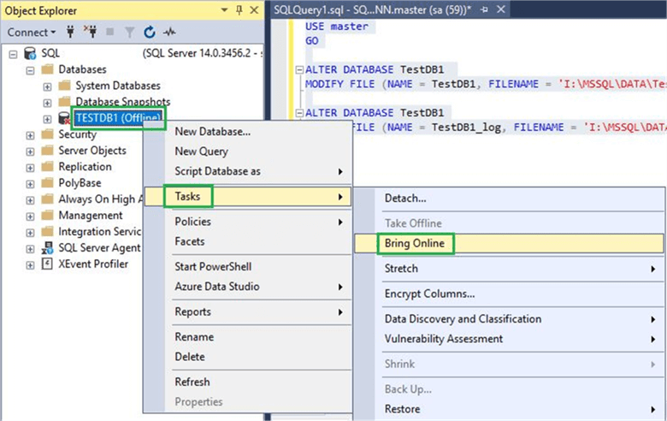Viewport: 667px width, 421px height.
Task: Select Encrypt Columns... menu entry
Action: [x=429, y=294]
